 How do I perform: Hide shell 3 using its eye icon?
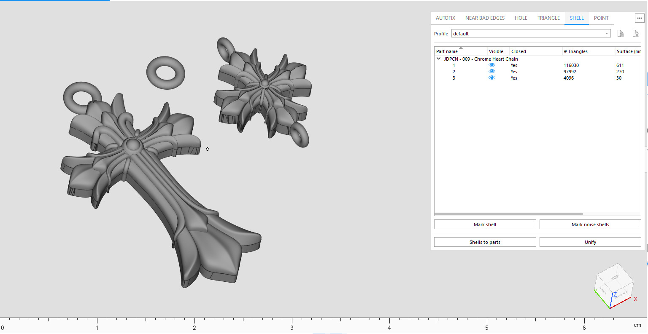click(x=491, y=78)
